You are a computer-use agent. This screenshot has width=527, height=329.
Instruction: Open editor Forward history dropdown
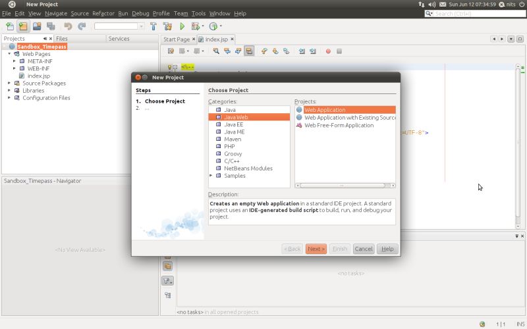pos(203,51)
